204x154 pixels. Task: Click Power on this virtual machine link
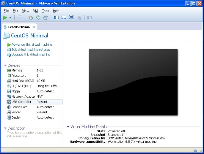tap(31, 45)
